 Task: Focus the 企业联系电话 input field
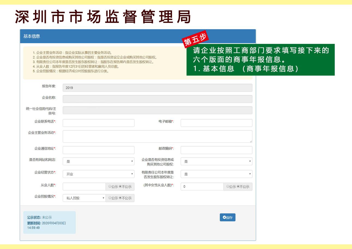[x=98, y=123]
